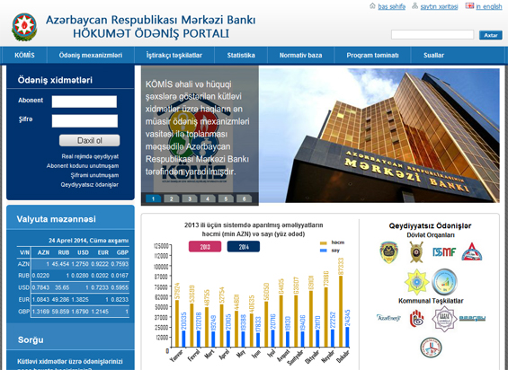
Task: Open Qeydiyyatsız ödənişlər link in login panel
Action: pos(89,184)
